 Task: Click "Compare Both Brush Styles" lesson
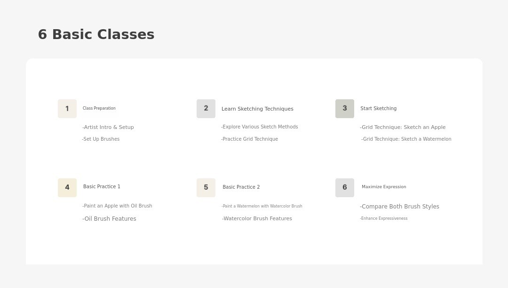[x=399, y=207]
